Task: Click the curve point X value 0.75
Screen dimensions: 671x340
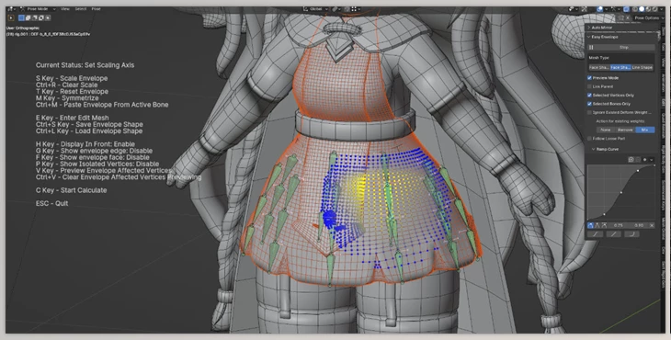Action: pyautogui.click(x=619, y=225)
